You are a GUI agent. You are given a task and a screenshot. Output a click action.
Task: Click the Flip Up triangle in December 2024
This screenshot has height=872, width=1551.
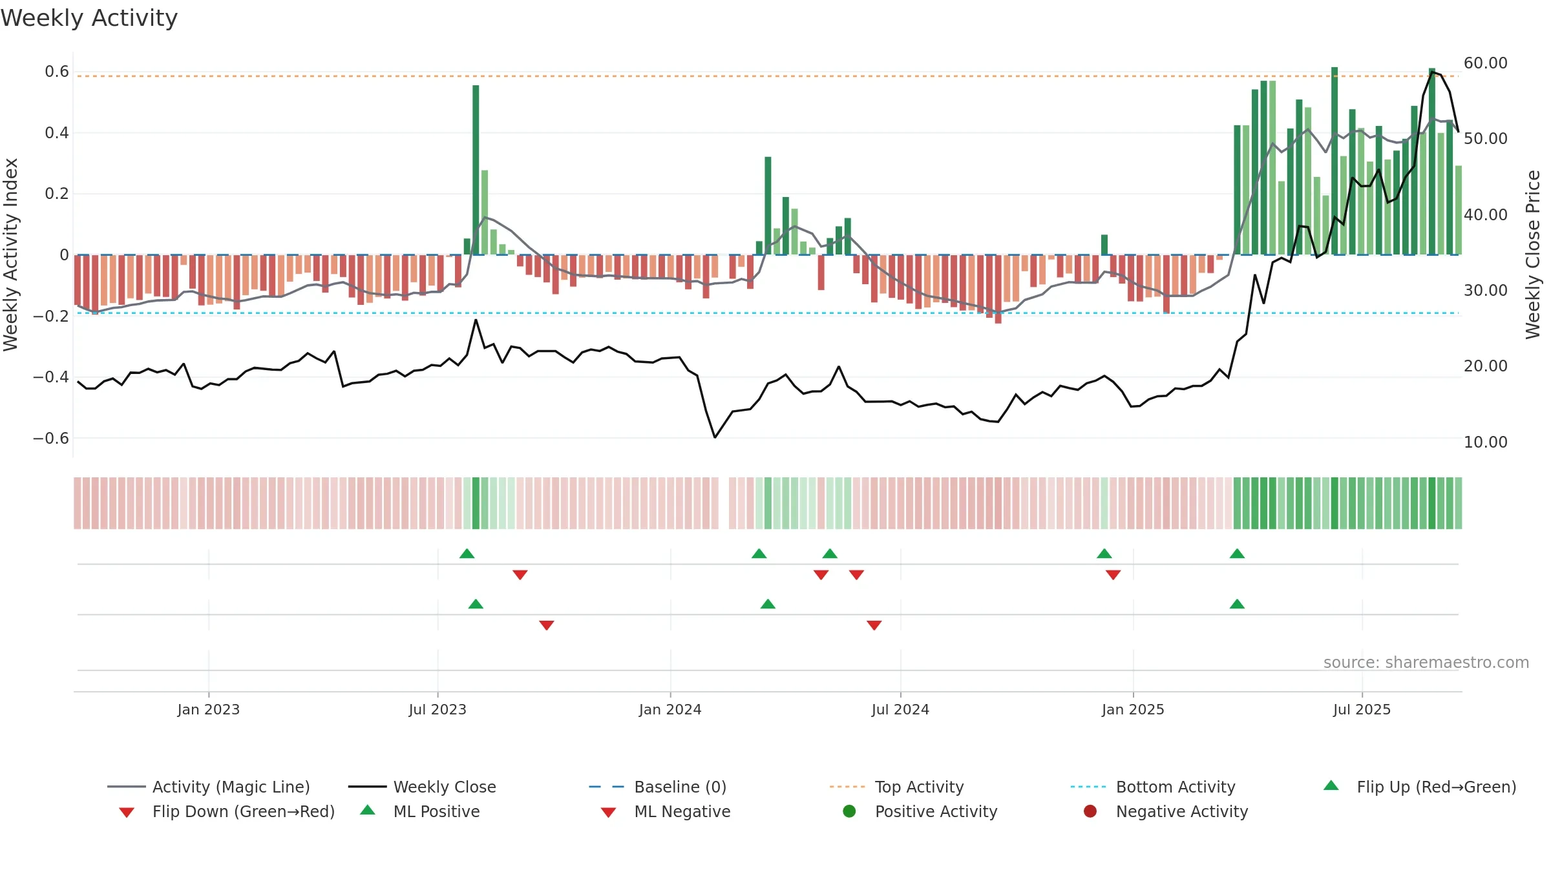click(x=1104, y=554)
